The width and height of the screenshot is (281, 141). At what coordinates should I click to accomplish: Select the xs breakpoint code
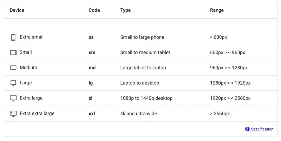pyautogui.click(x=91, y=37)
